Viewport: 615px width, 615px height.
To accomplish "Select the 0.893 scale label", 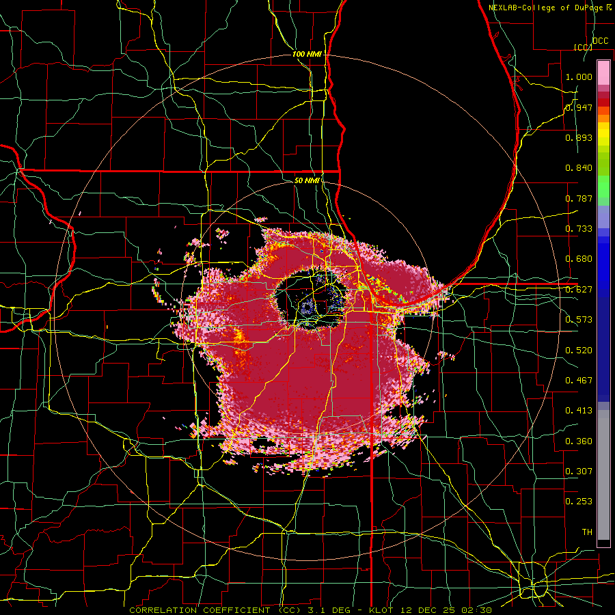I will [579, 137].
